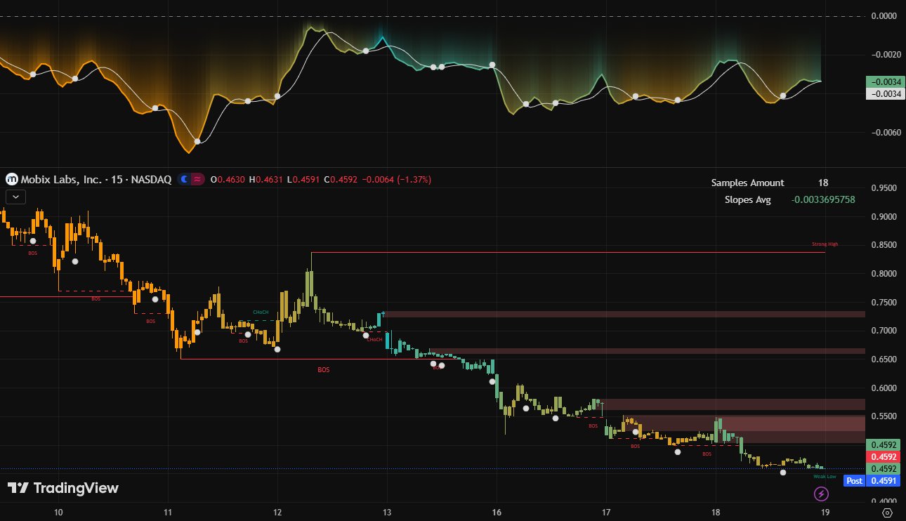
Task: Click the open value O0.4630
Action: pos(228,180)
